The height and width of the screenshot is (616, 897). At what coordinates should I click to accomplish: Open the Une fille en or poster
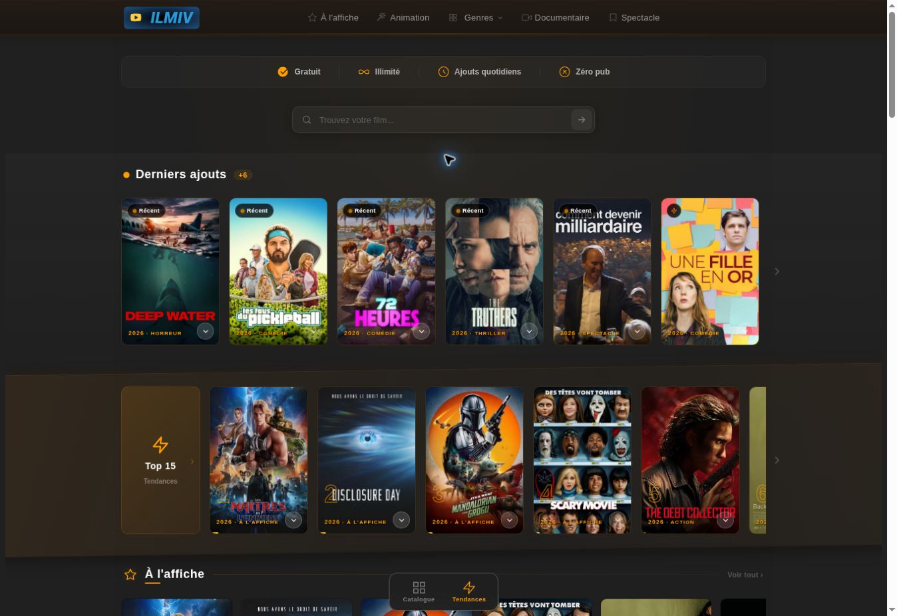710,271
